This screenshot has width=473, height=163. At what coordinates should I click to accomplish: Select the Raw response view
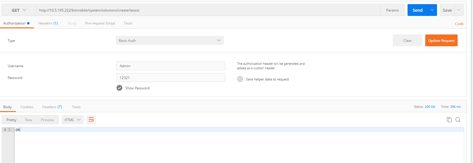pos(29,120)
